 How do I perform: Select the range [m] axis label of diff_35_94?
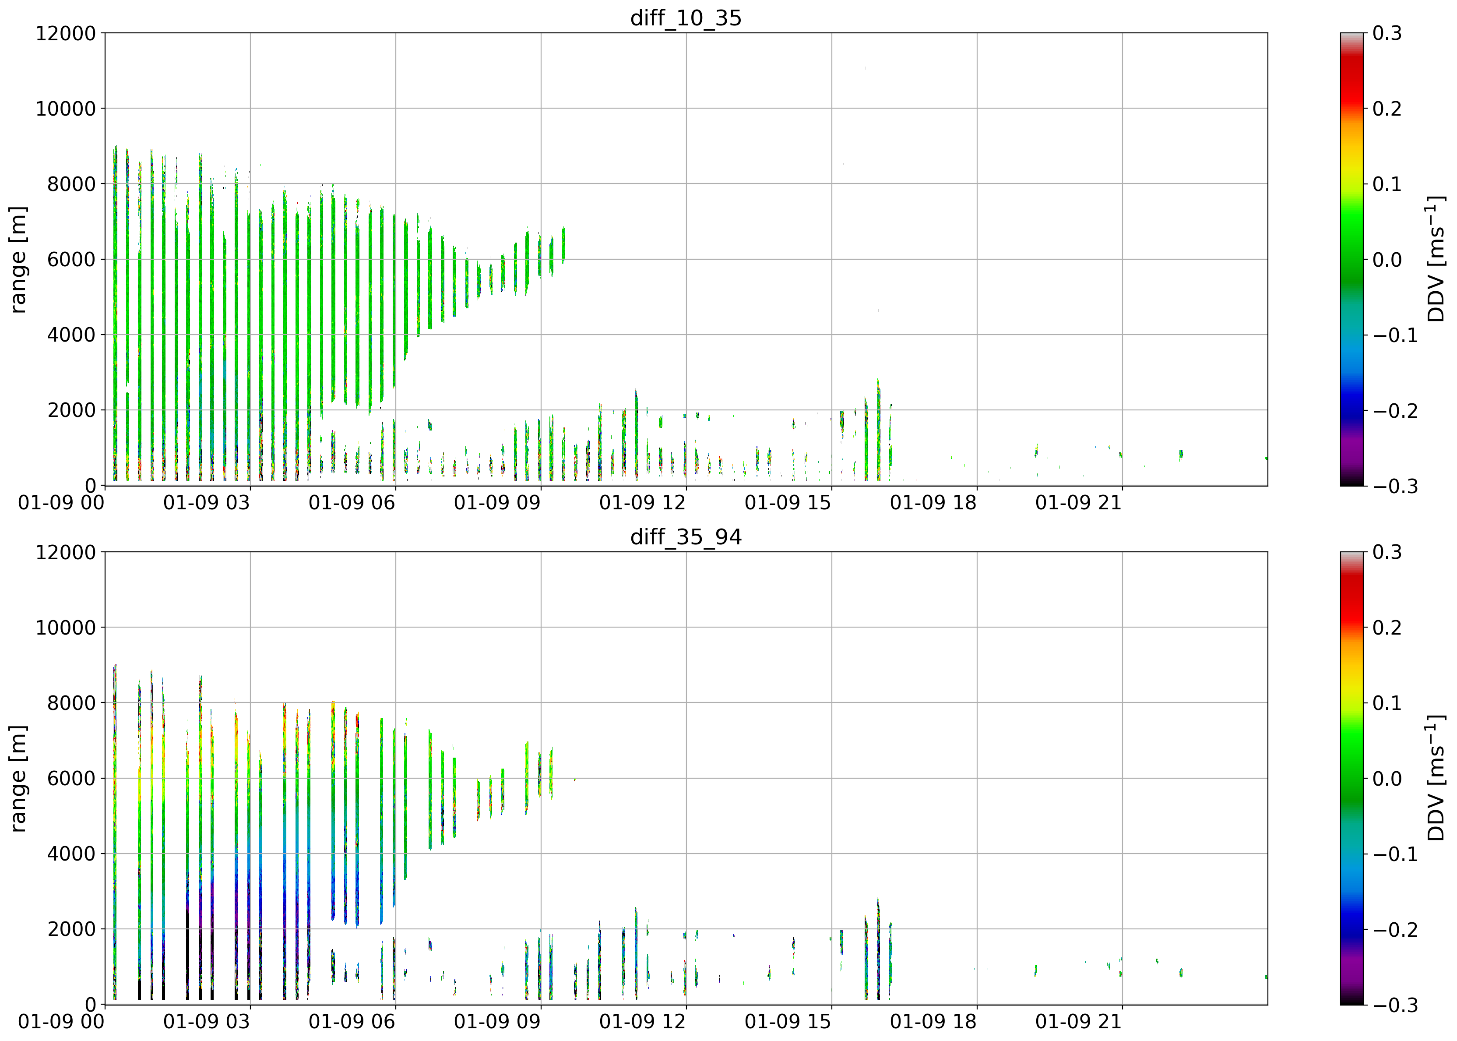[x=18, y=779]
